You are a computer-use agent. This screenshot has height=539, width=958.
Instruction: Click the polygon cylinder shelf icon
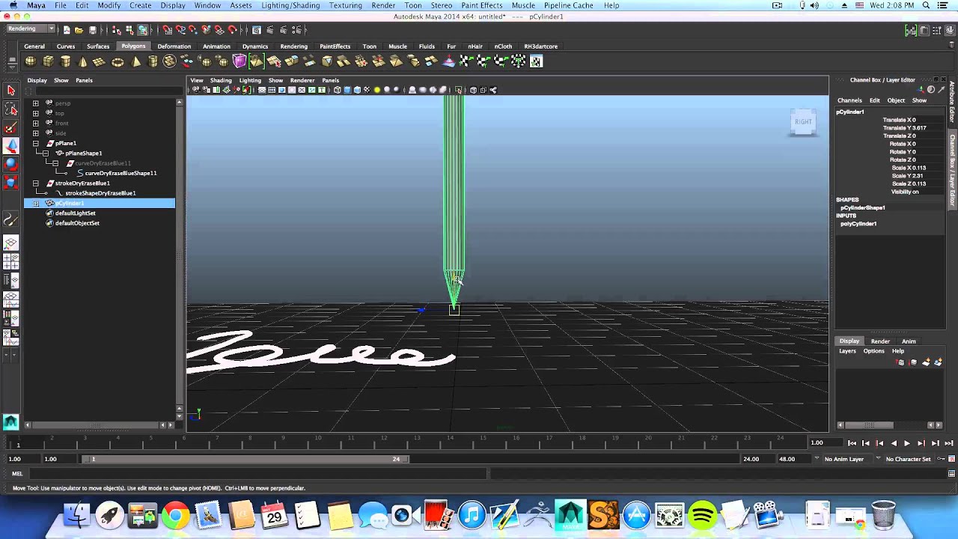(66, 61)
